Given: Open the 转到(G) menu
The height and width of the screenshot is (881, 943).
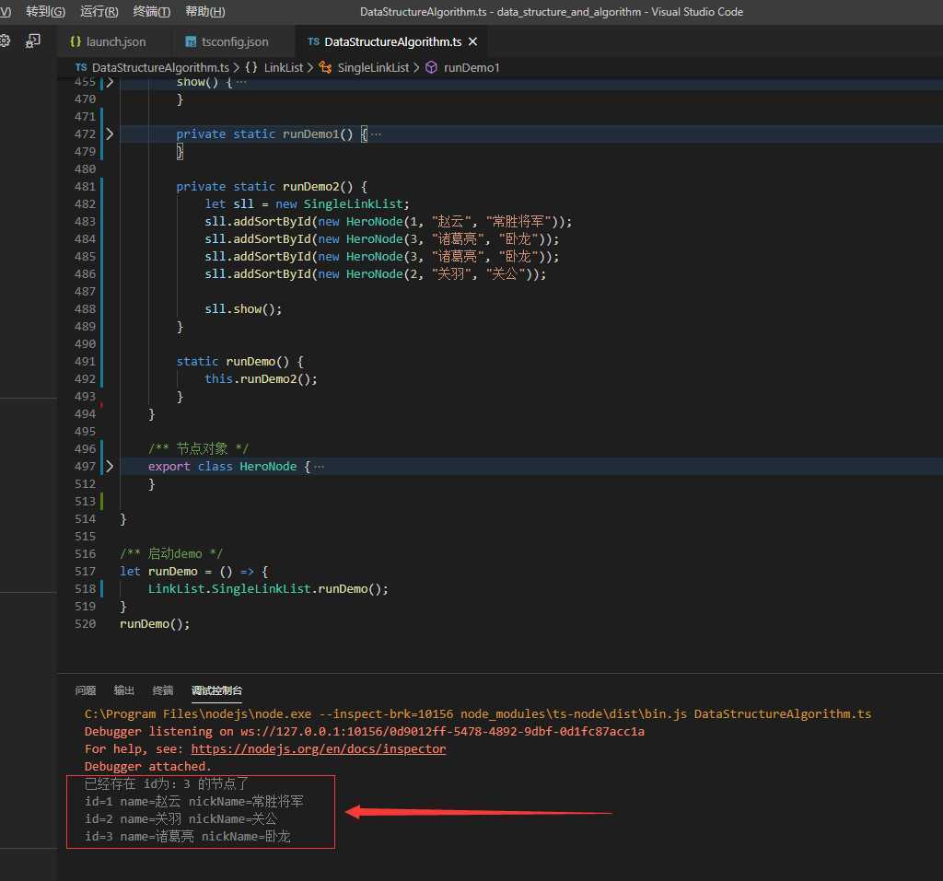Looking at the screenshot, I should pyautogui.click(x=46, y=11).
